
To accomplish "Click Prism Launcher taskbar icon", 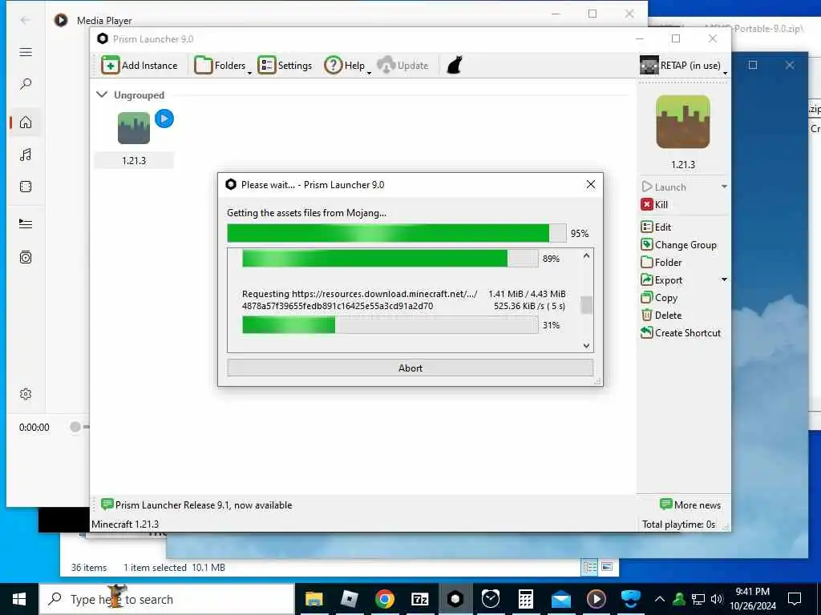I will point(455,599).
